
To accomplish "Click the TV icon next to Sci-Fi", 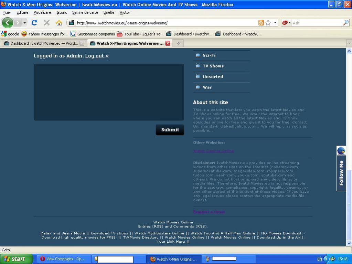I will pos(198,55).
